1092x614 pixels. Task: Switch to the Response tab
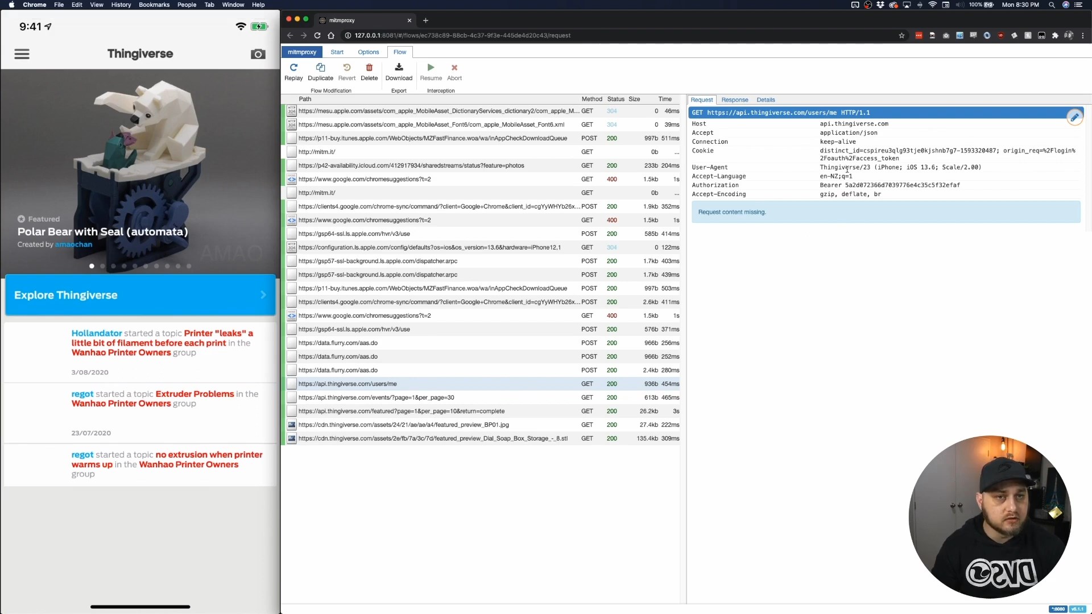coord(735,99)
